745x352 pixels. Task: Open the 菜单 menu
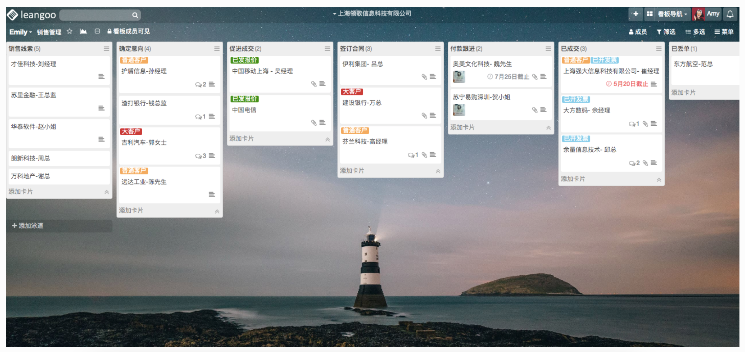pyautogui.click(x=724, y=32)
